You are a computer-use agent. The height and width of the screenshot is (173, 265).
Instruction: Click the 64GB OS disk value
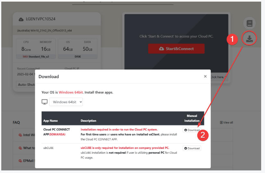coord(68,49)
